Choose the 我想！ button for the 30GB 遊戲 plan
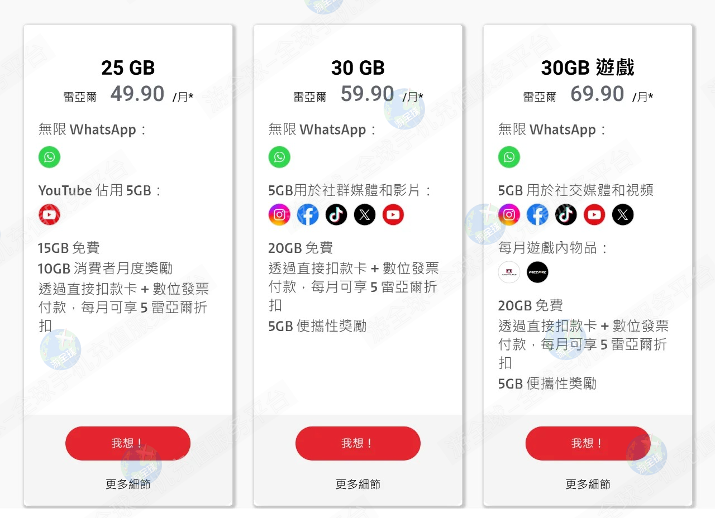 [588, 443]
